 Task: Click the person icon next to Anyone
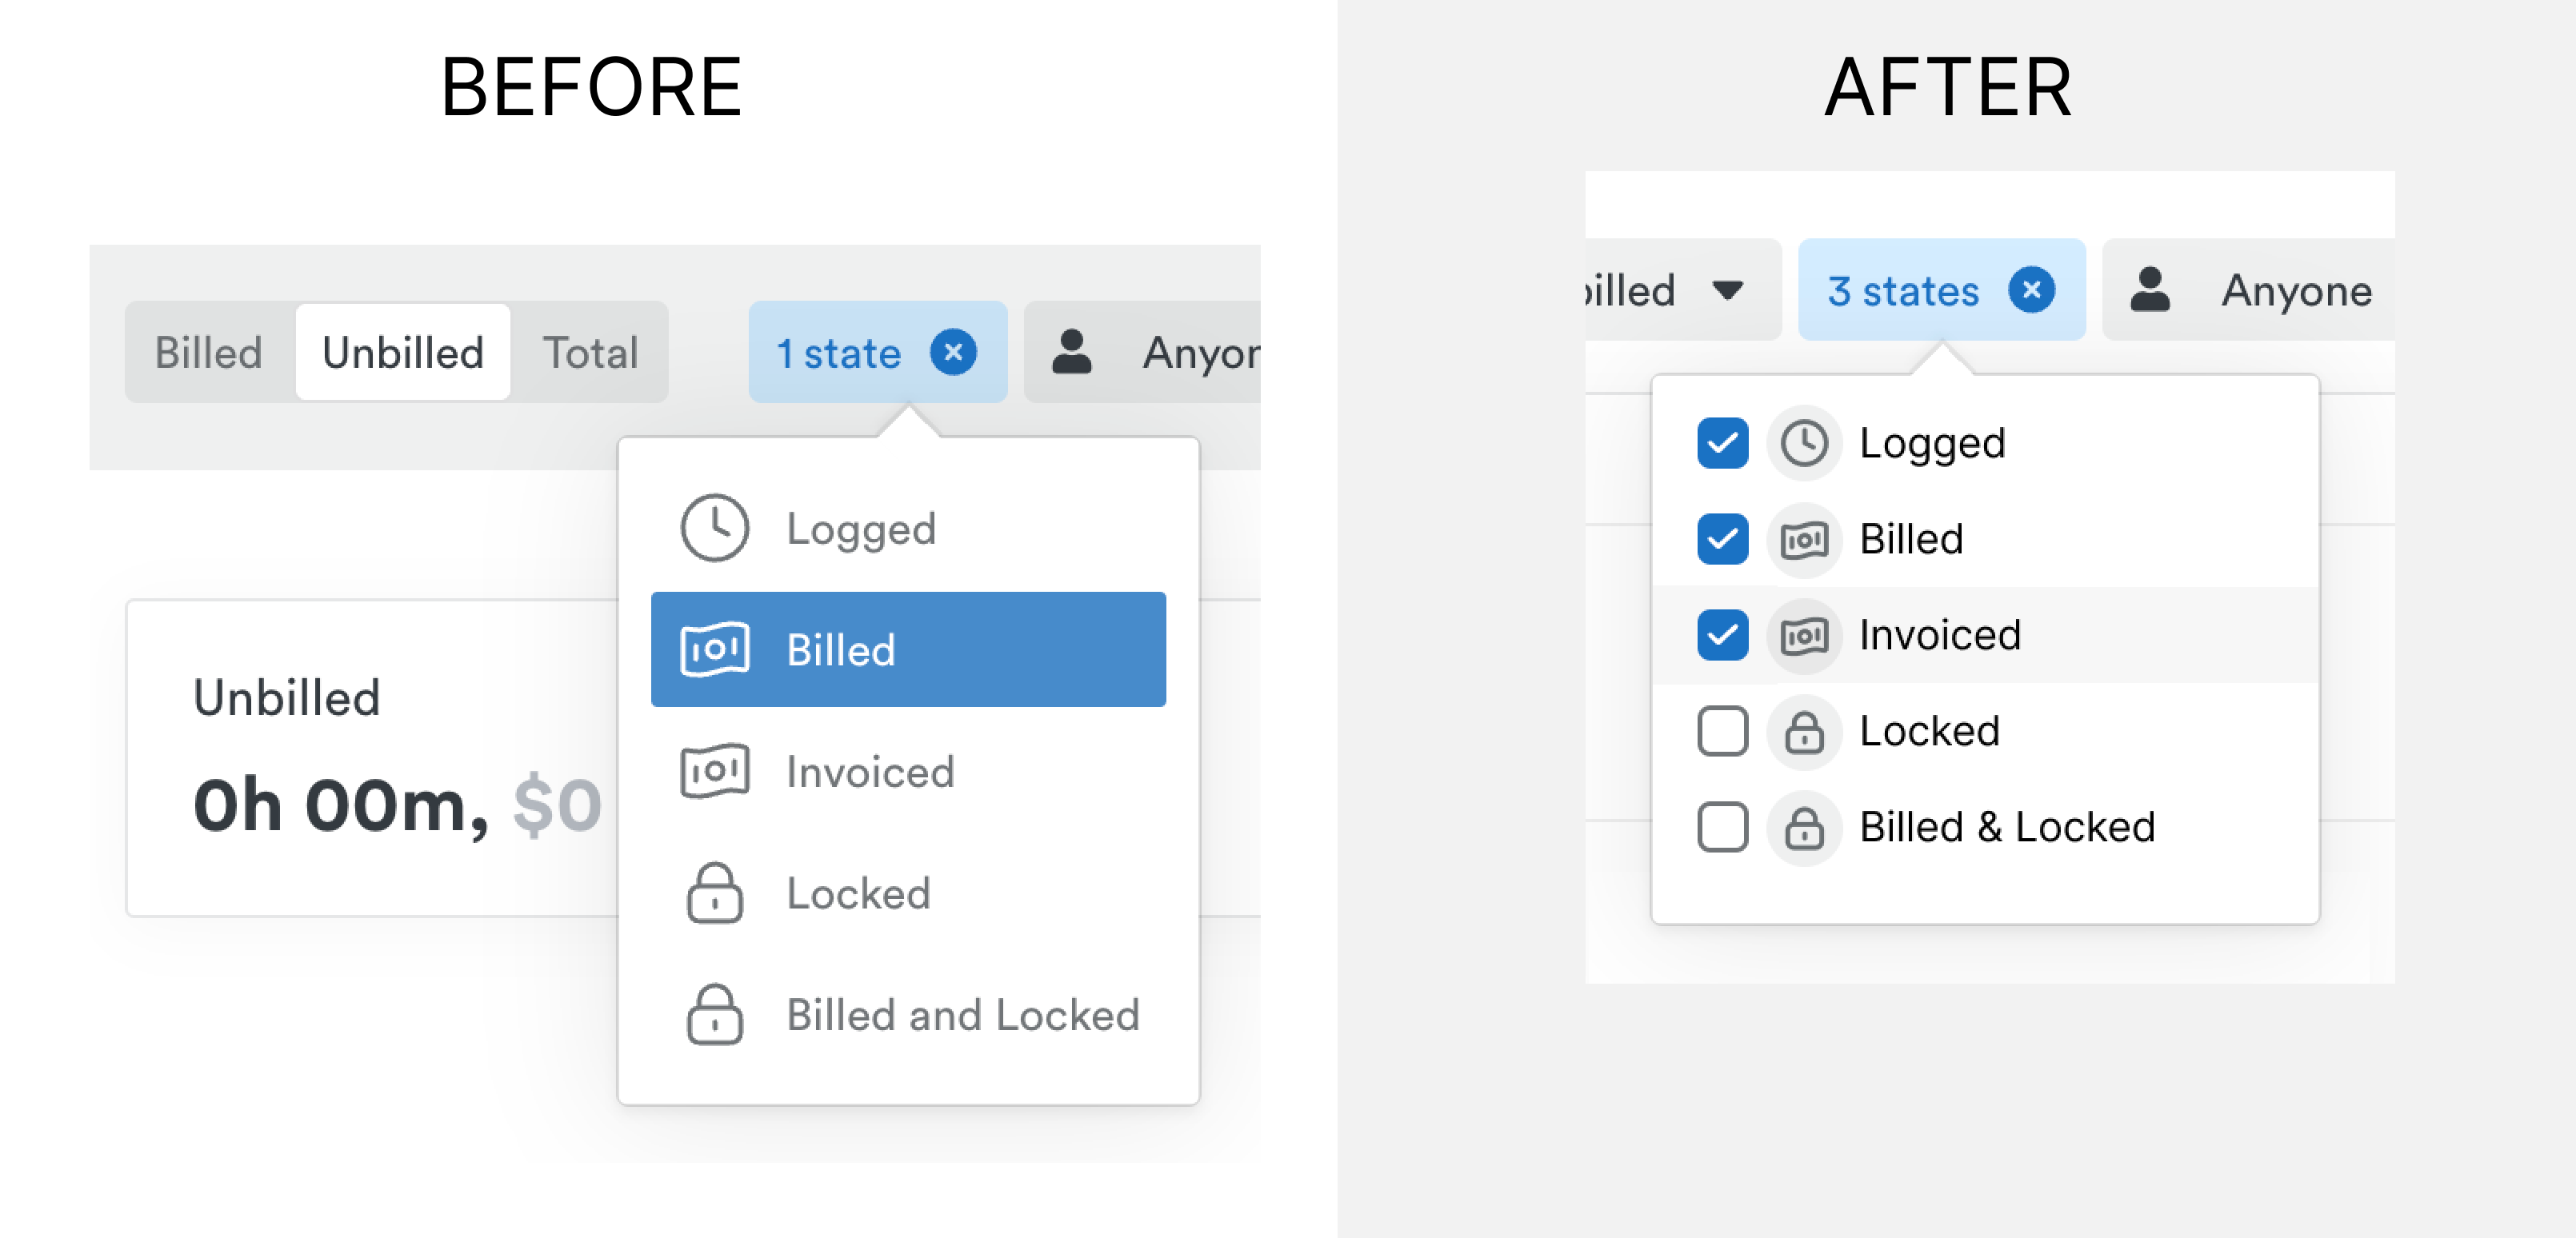coord(2149,290)
